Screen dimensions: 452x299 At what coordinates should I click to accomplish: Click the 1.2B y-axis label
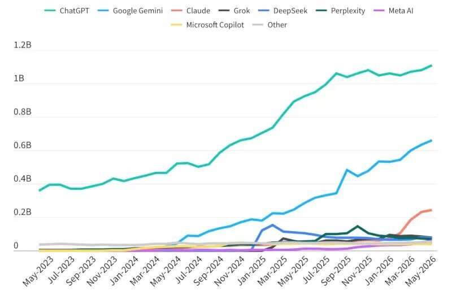(x=22, y=45)
